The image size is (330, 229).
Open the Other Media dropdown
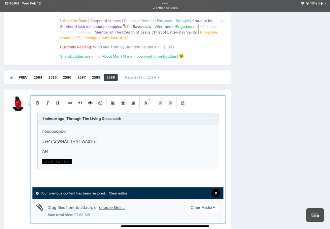click(203, 208)
